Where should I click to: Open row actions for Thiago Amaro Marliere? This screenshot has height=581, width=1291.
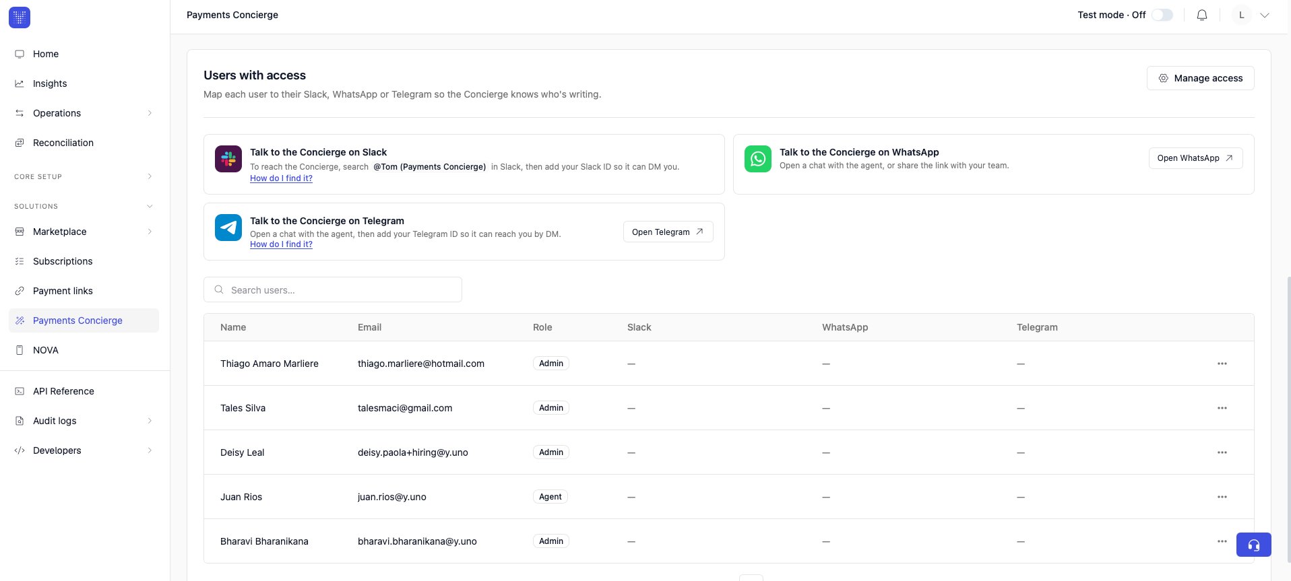point(1222,364)
